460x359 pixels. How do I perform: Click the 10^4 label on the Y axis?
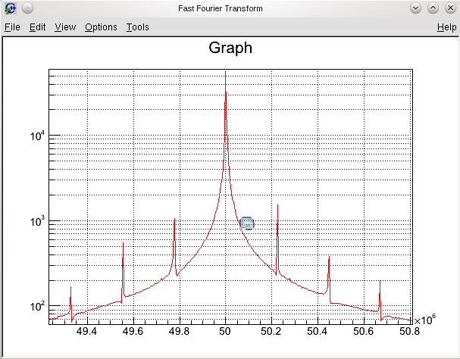click(37, 136)
